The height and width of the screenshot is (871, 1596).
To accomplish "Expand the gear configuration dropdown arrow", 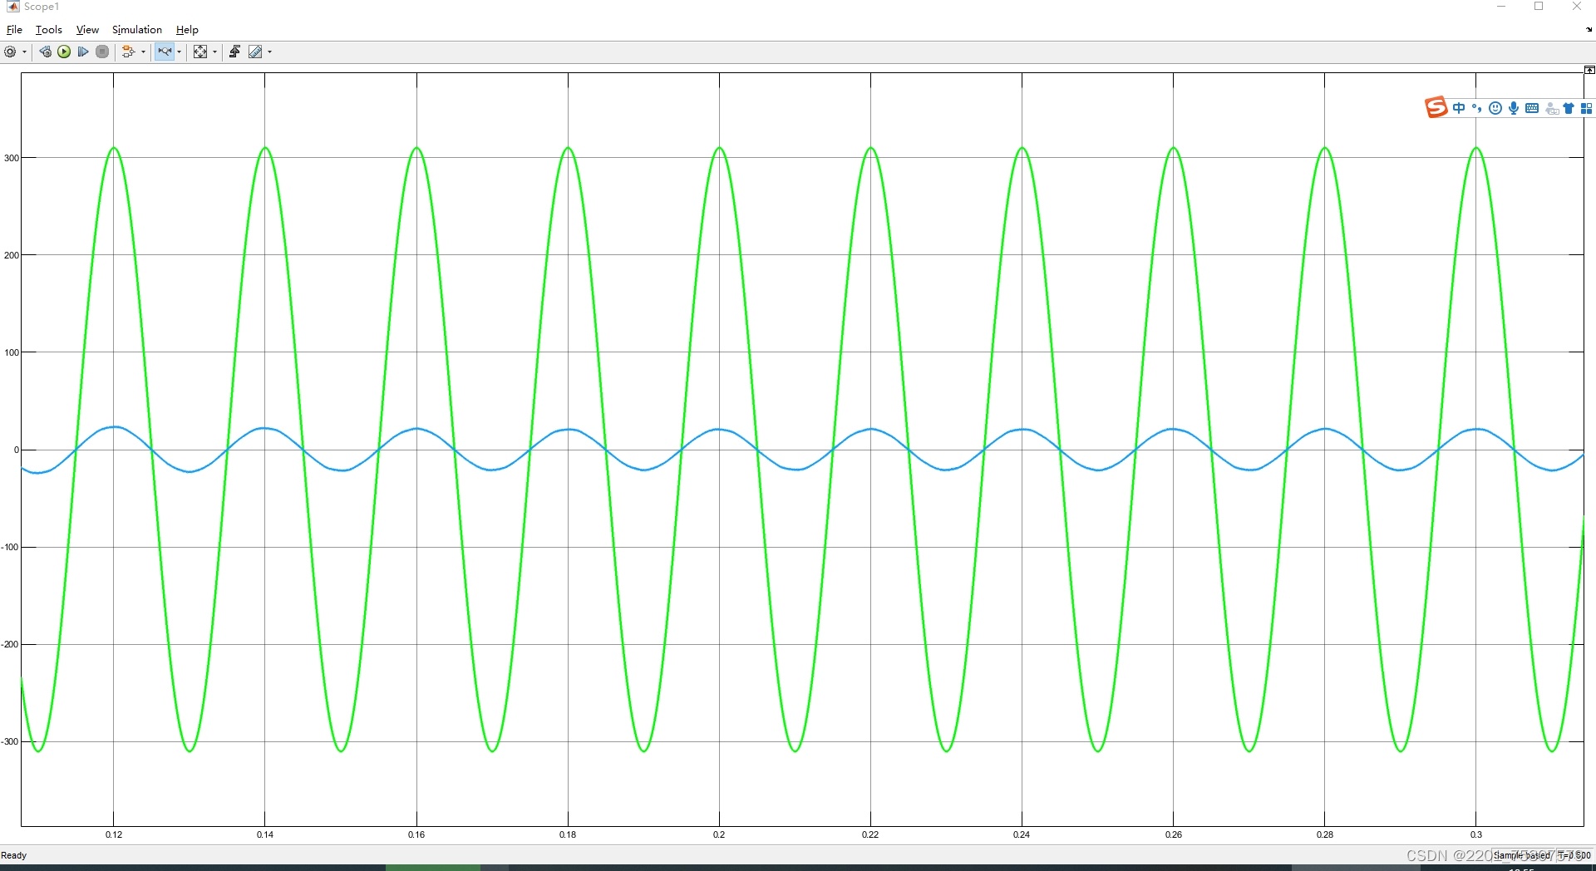I will click(x=25, y=52).
